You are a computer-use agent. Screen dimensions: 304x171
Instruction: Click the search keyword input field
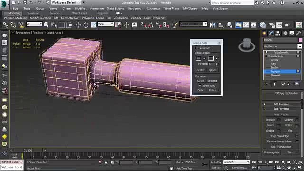pos(232,3)
